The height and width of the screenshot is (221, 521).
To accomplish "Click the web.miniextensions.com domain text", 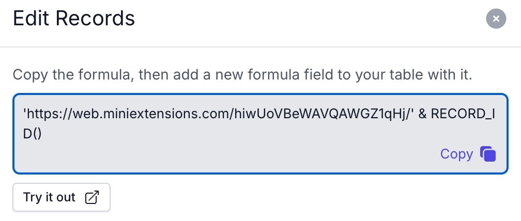I will click(x=150, y=114).
